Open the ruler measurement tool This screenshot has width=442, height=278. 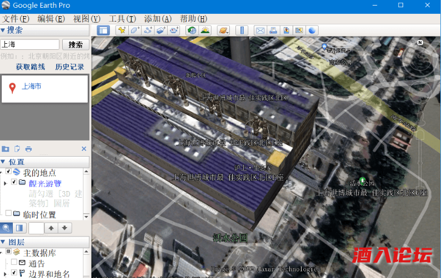tap(242, 30)
